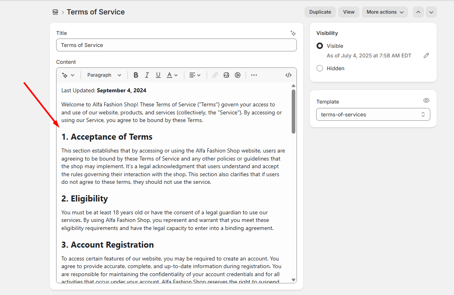
Task: Edit visibility date with pencil icon
Action: tap(426, 55)
